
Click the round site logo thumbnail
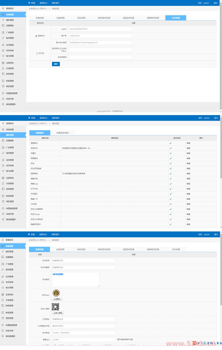coord(56,293)
